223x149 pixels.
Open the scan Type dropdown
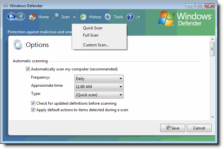coord(99,95)
